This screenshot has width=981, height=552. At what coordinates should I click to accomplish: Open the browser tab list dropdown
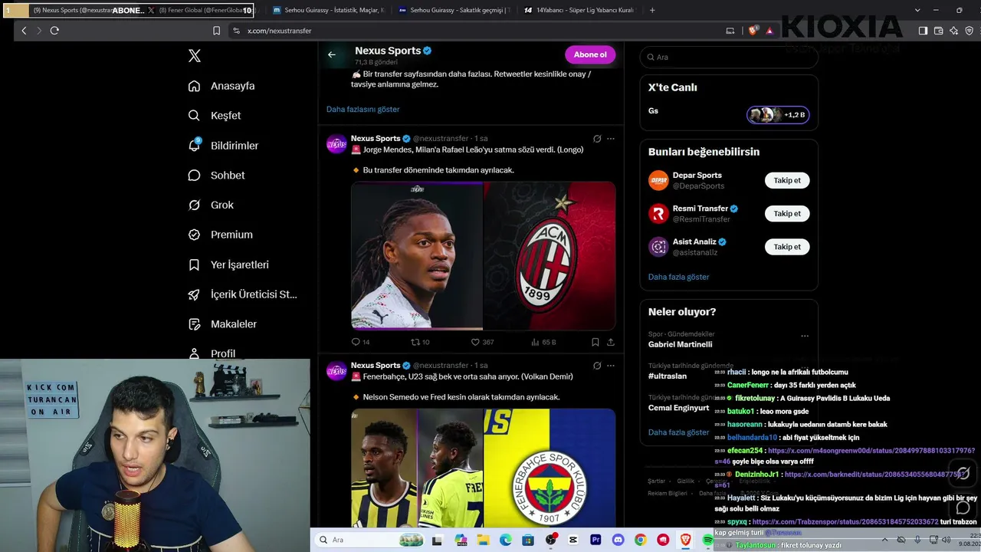coord(917,10)
